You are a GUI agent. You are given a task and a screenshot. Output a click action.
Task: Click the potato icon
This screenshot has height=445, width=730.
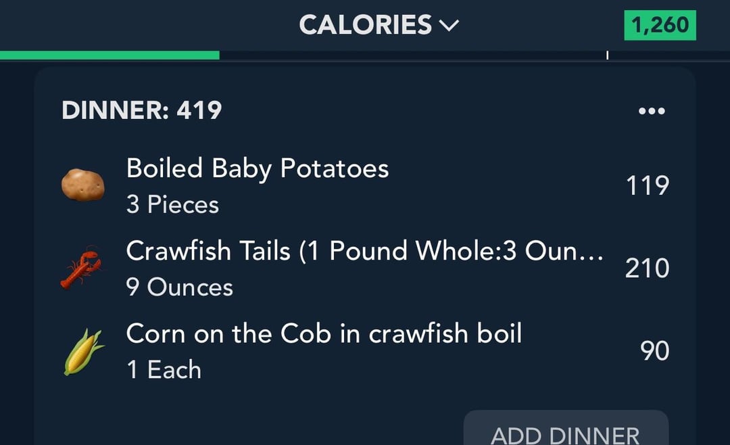coord(83,185)
